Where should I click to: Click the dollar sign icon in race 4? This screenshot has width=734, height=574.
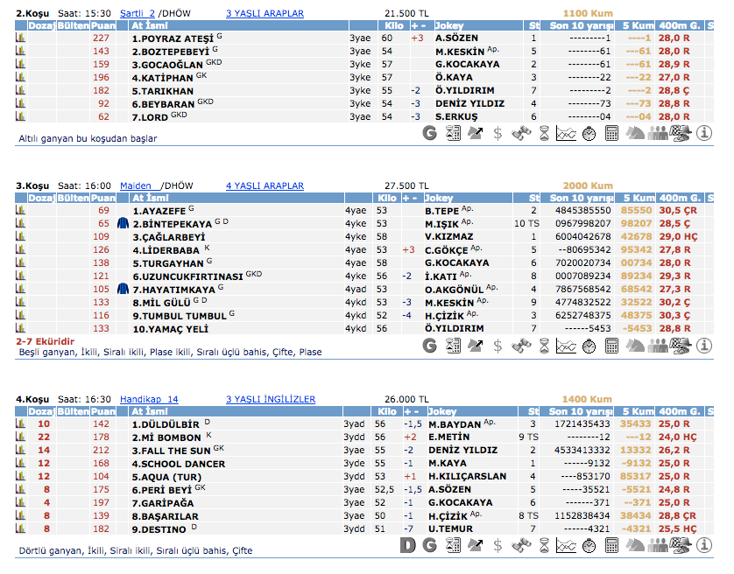498,545
